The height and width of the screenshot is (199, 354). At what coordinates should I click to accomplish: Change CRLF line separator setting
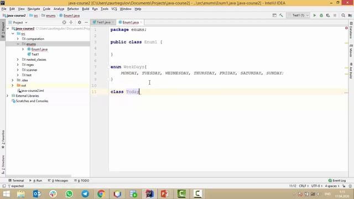304,186
